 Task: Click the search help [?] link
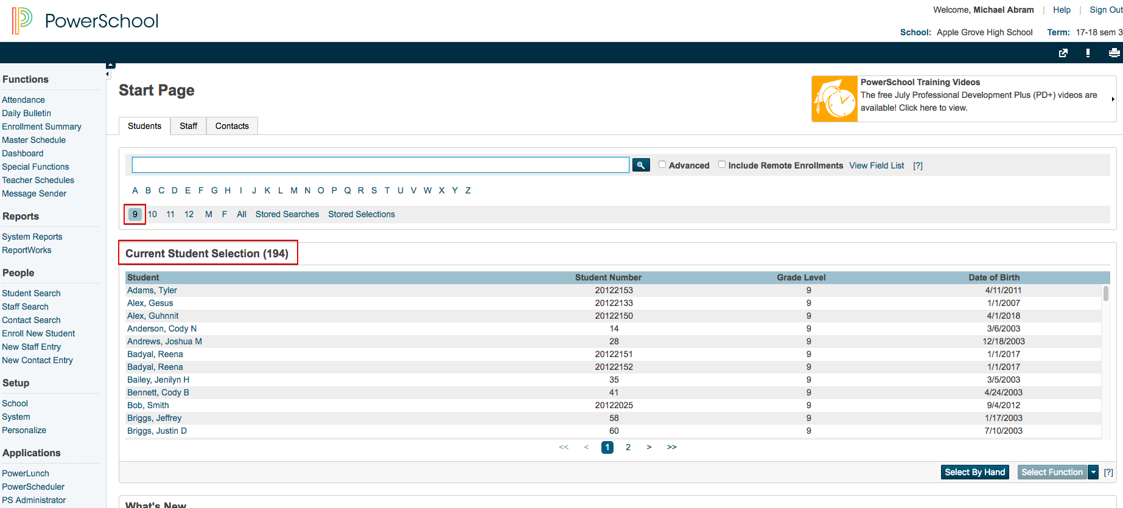click(x=918, y=165)
